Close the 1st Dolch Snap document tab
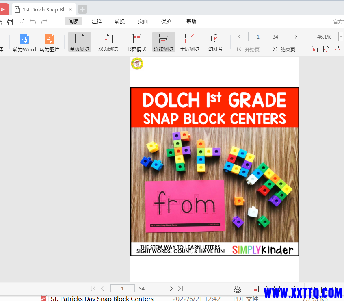Viewport: 344px width, 301px height. (x=70, y=9)
